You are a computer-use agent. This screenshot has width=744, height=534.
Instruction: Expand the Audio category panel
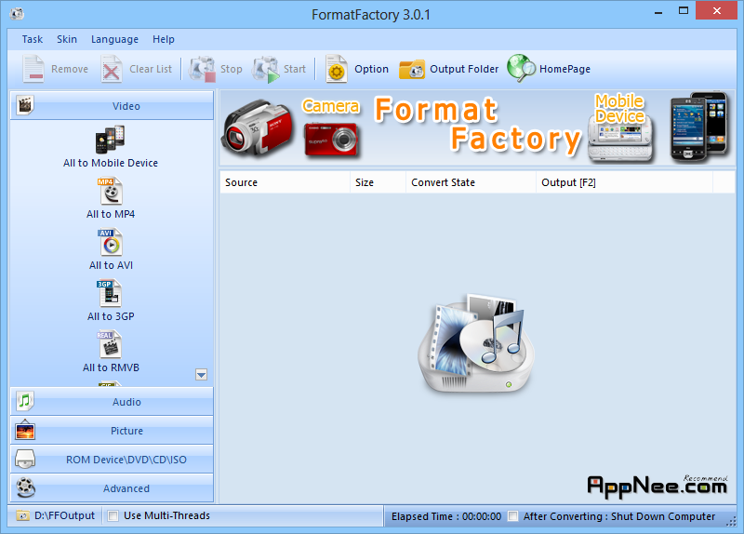coord(112,402)
